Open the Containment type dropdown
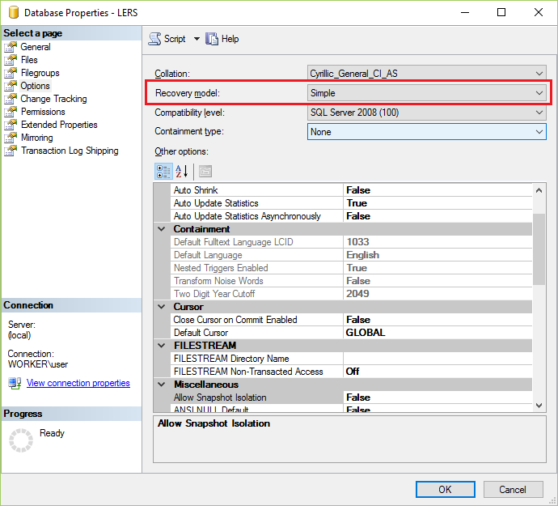The width and height of the screenshot is (558, 506). coord(427,132)
